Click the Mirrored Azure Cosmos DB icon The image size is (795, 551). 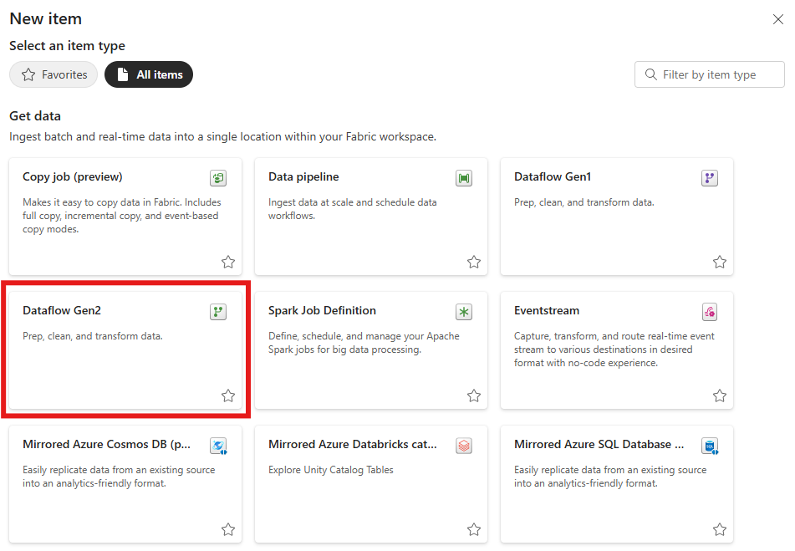pyautogui.click(x=218, y=446)
